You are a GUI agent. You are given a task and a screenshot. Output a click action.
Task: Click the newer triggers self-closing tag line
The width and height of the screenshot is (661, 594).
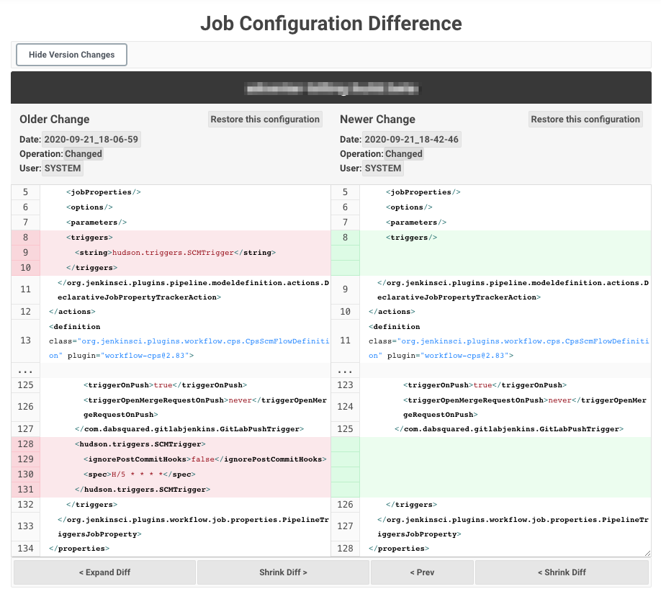click(411, 238)
